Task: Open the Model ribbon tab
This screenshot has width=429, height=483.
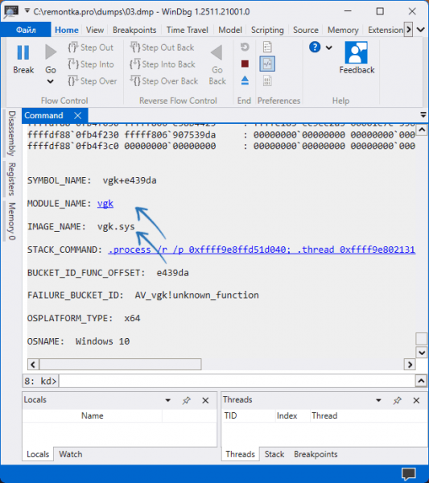Action: (x=230, y=30)
